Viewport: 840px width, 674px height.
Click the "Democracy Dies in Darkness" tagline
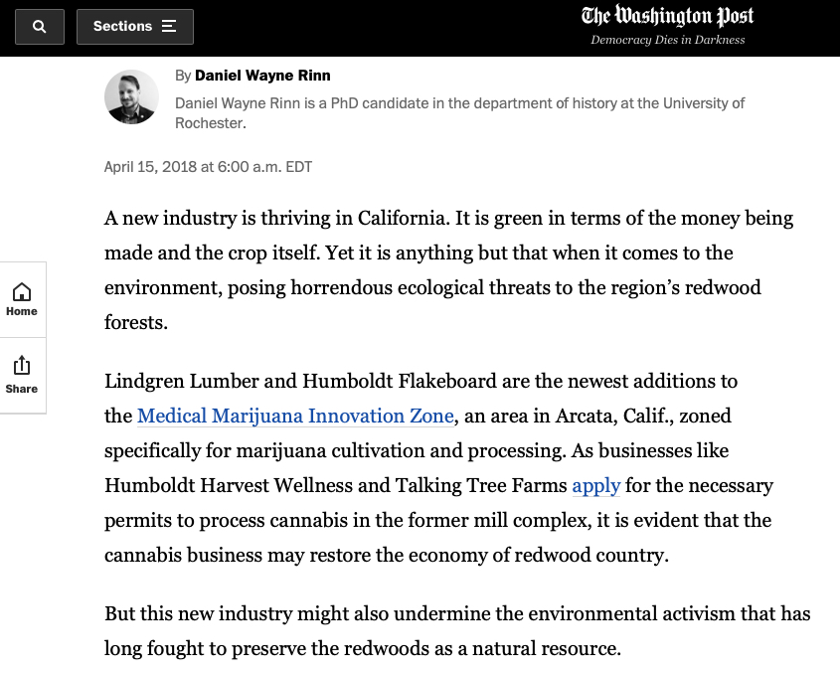pos(667,41)
